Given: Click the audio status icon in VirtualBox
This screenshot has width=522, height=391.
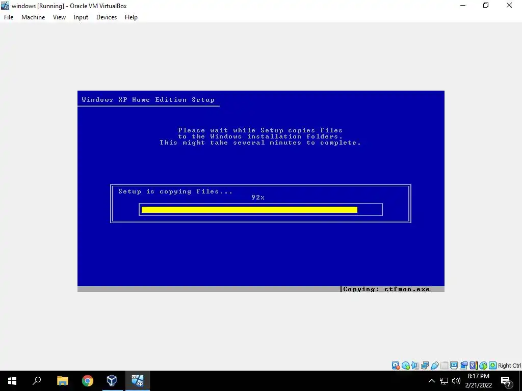Looking at the screenshot, I should point(415,366).
